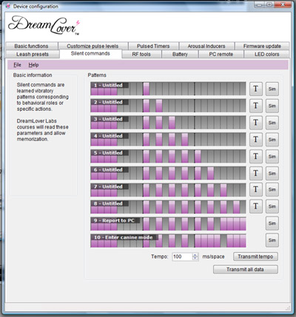Viewport: 296px width, 317px height.
Task: Toggle the fifth raised pulse in pattern 5
Action: (198, 157)
